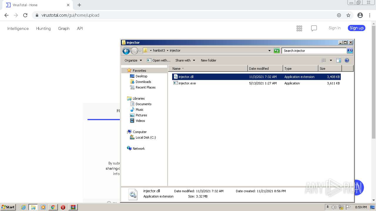Click the refresh button beside address bar
The height and width of the screenshot is (211, 376).
click(277, 51)
